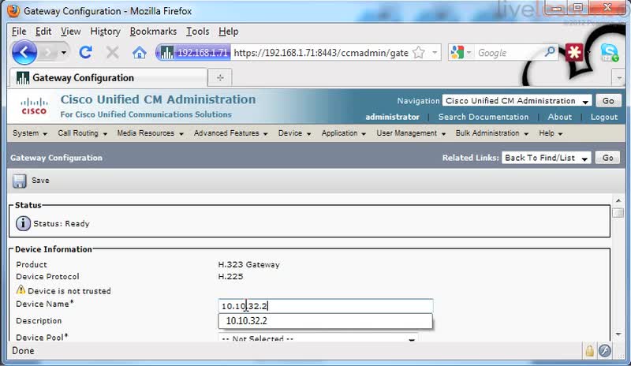Click the not-trusted warning triangle icon
The width and height of the screenshot is (631, 366).
[21, 289]
